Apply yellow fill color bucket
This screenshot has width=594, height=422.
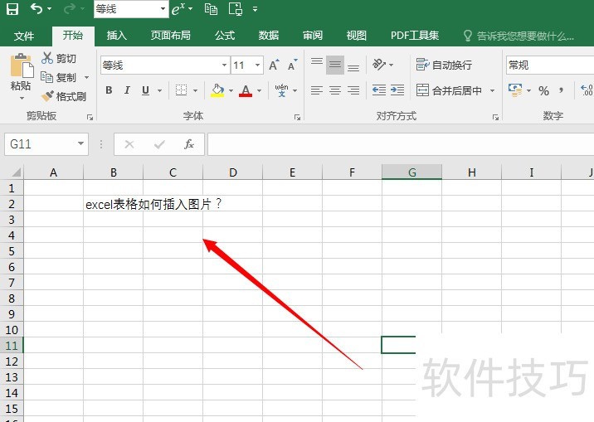pyautogui.click(x=217, y=90)
